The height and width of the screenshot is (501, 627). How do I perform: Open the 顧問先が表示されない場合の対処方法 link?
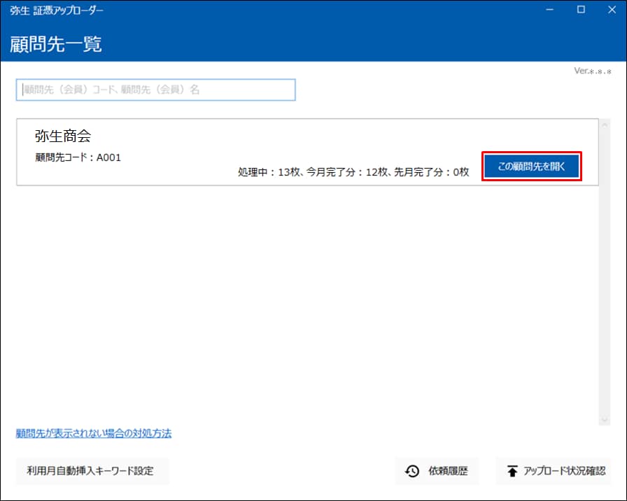click(94, 433)
